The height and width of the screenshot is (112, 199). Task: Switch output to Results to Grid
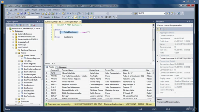pos(91,17)
